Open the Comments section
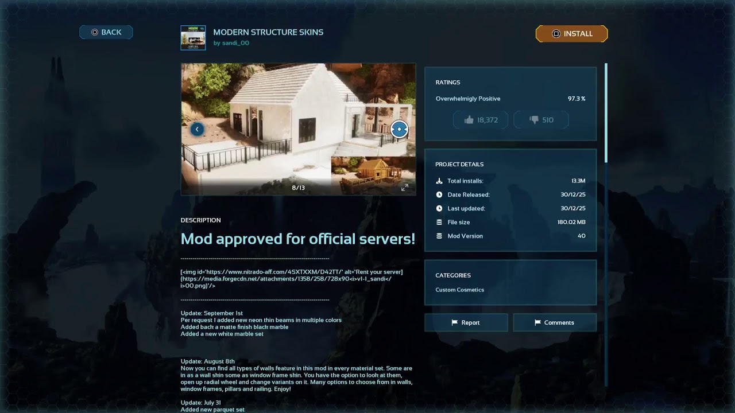 click(555, 322)
